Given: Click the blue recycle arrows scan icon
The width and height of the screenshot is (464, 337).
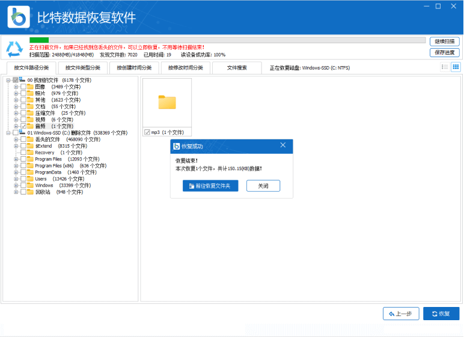Looking at the screenshot, I should click(14, 49).
